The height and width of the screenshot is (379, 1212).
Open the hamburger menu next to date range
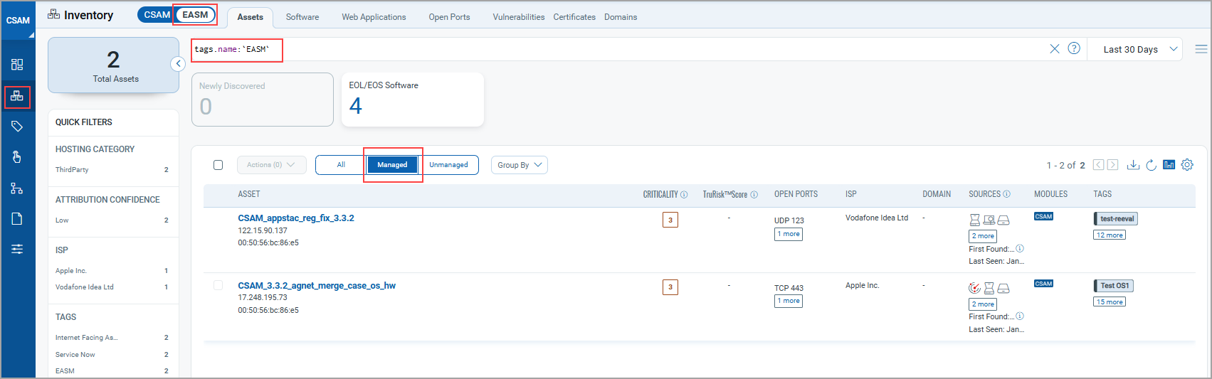(1201, 49)
